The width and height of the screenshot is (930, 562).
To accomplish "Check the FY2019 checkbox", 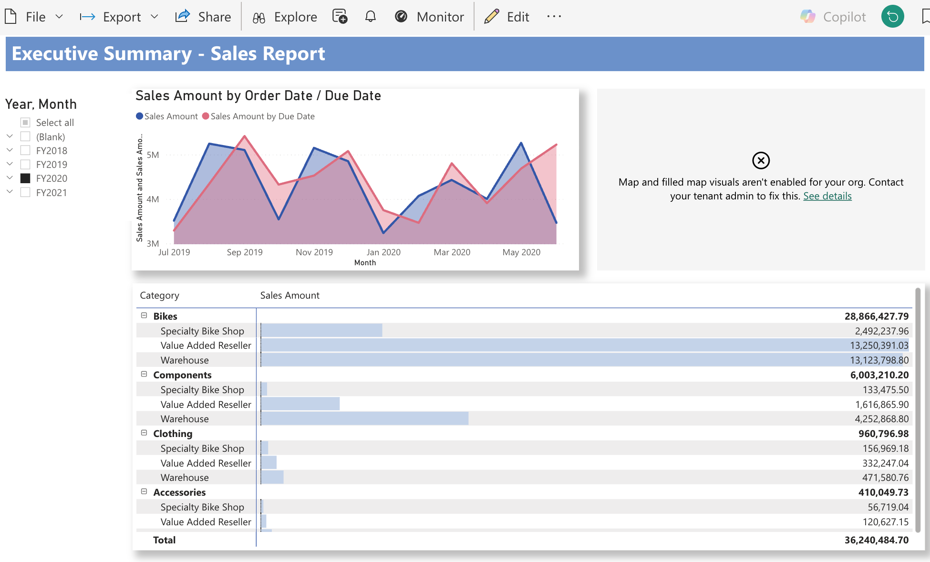I will [x=26, y=165].
